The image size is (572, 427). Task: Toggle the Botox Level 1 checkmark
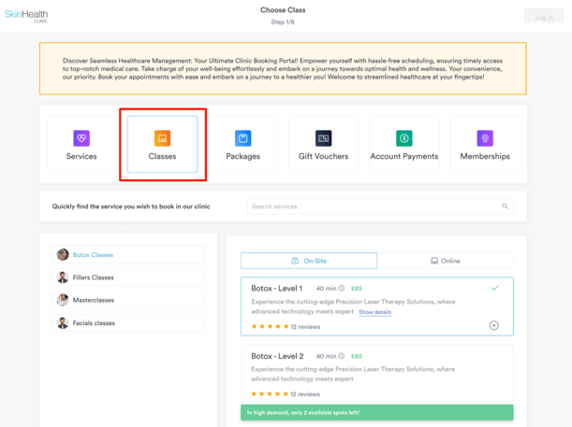(494, 289)
